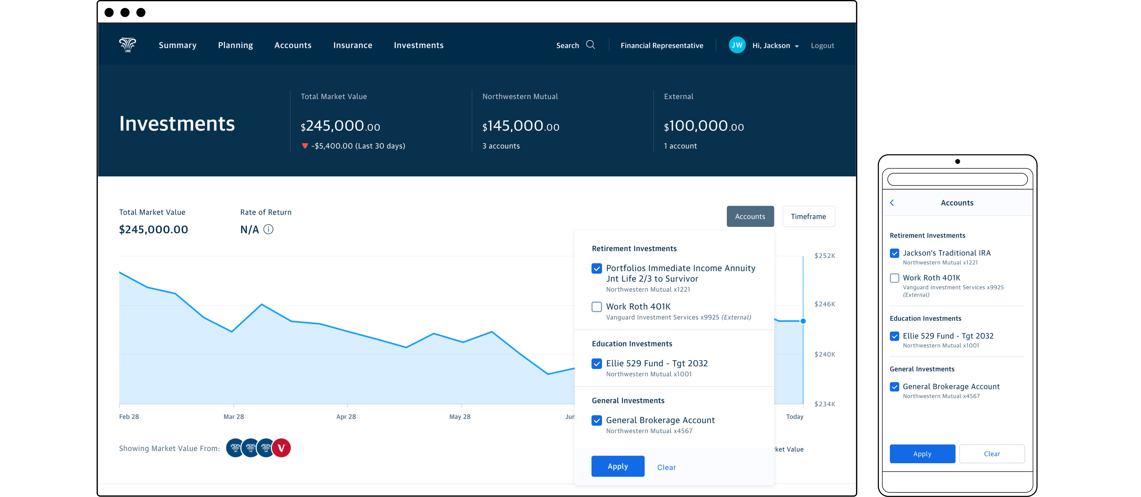This screenshot has height=497, width=1141.
Task: Click the Northwestern Mutual $145,000.00 figure
Action: (x=521, y=126)
